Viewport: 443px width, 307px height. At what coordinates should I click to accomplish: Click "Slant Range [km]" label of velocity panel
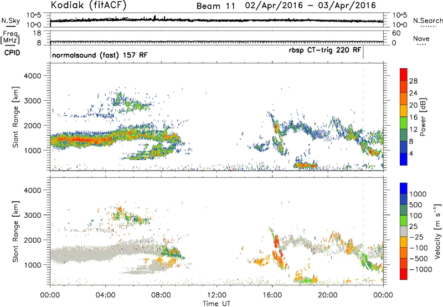(16, 232)
